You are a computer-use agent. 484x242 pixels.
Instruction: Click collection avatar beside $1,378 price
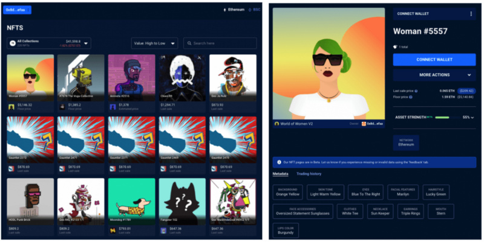coord(113,107)
